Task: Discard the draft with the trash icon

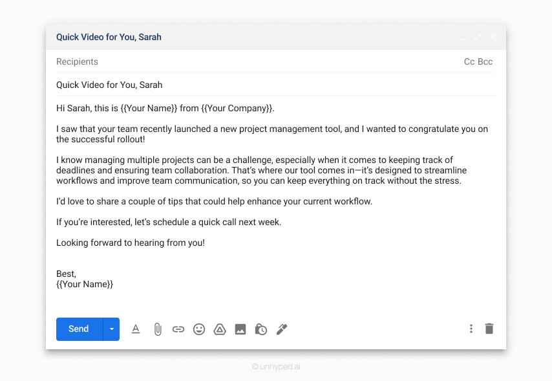Action: point(489,329)
